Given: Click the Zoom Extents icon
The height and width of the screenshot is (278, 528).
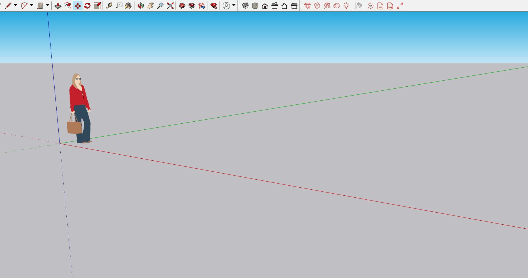Looking at the screenshot, I should pos(170,6).
